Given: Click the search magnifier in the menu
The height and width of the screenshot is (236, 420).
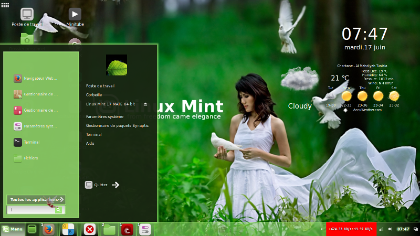Looking at the screenshot, I should click(58, 210).
